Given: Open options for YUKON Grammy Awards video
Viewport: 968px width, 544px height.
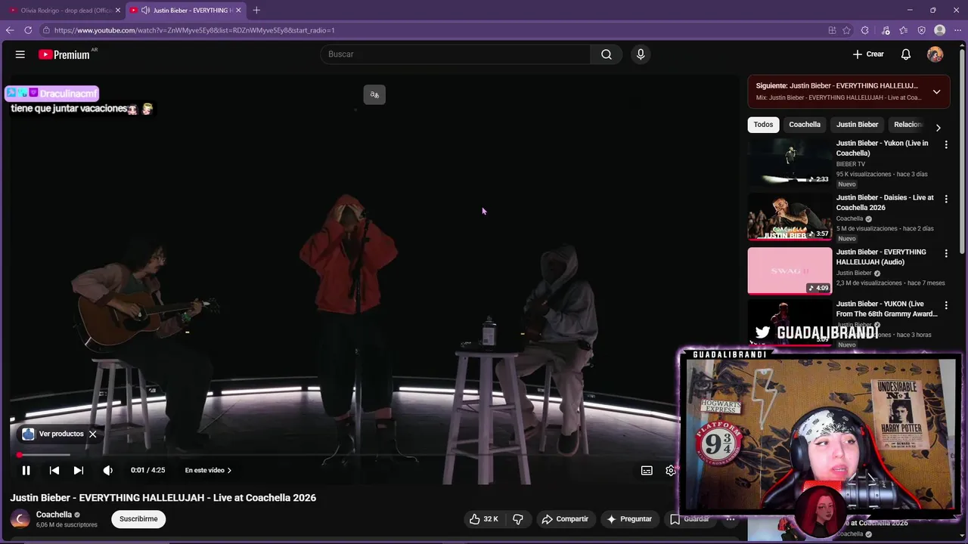Looking at the screenshot, I should point(946,305).
